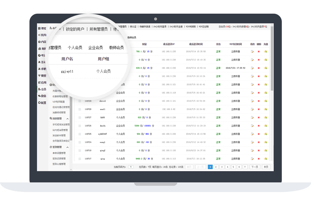Select the checkbox for row 116725

click(x=80, y=134)
